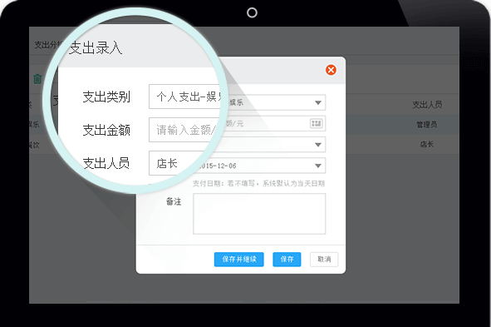Screen dimensions: 491x327
Task: Click the 保存 button
Action: 287,260
